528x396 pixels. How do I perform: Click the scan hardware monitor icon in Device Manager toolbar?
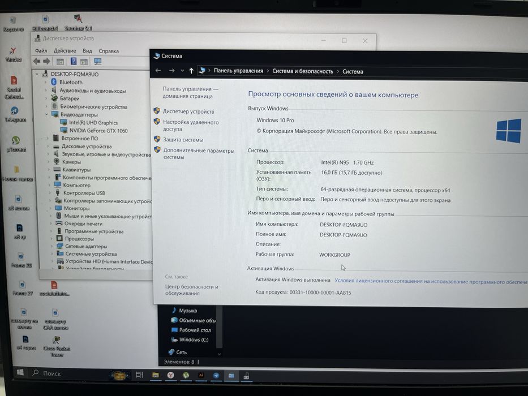click(98, 62)
